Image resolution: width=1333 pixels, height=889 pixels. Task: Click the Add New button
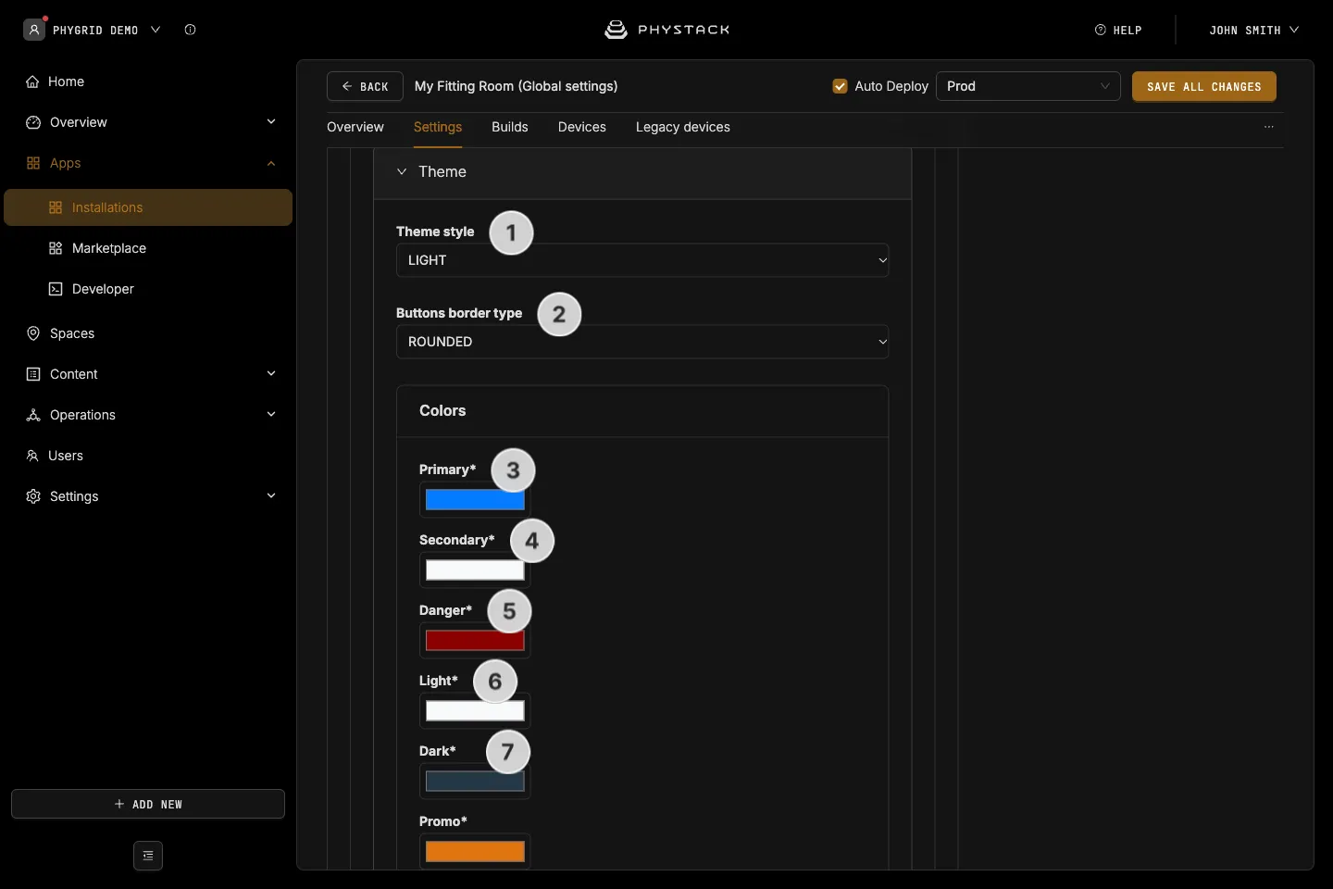tap(148, 804)
